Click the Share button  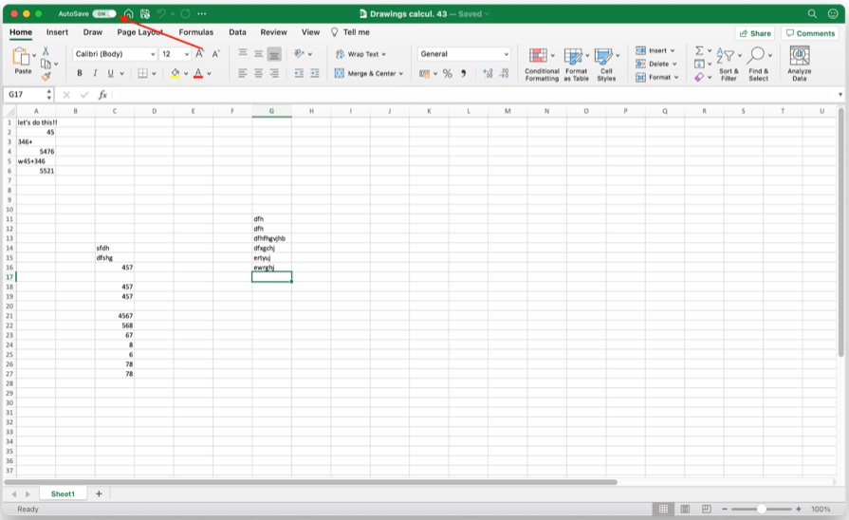point(755,33)
